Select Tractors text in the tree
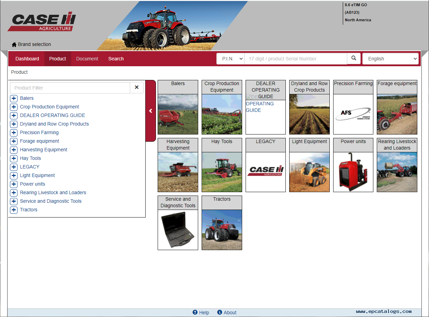The height and width of the screenshot is (317, 429). coord(29,210)
